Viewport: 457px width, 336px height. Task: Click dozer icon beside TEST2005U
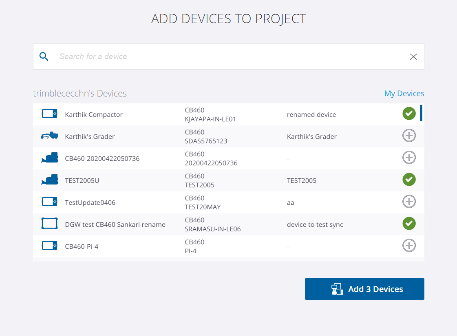coord(50,180)
